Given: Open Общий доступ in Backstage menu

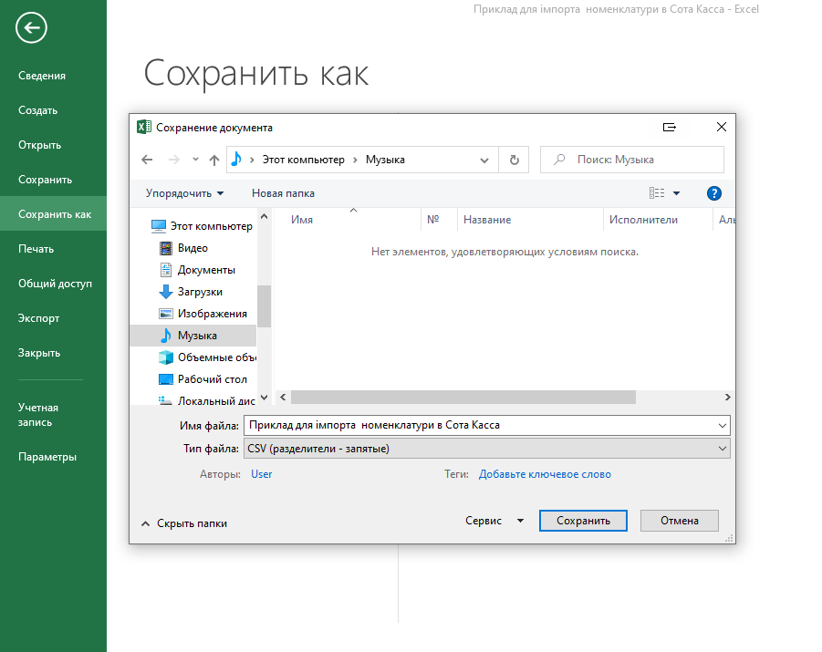Looking at the screenshot, I should [53, 284].
